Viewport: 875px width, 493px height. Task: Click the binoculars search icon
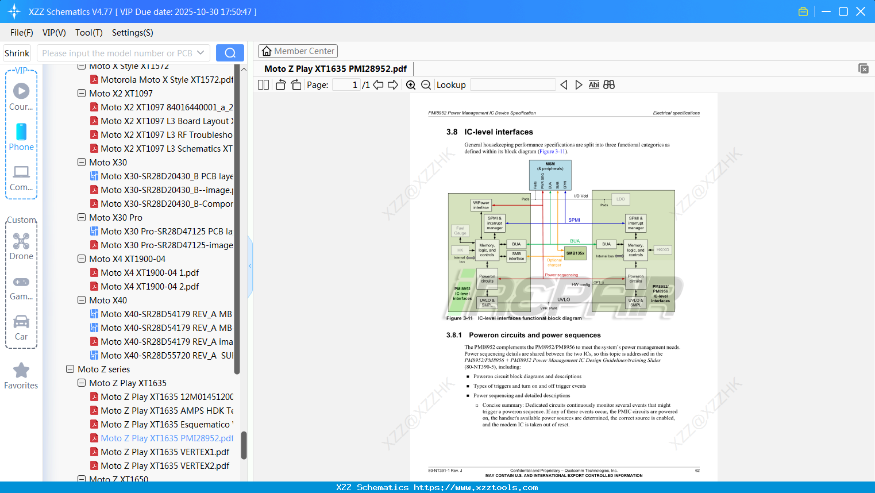(609, 85)
